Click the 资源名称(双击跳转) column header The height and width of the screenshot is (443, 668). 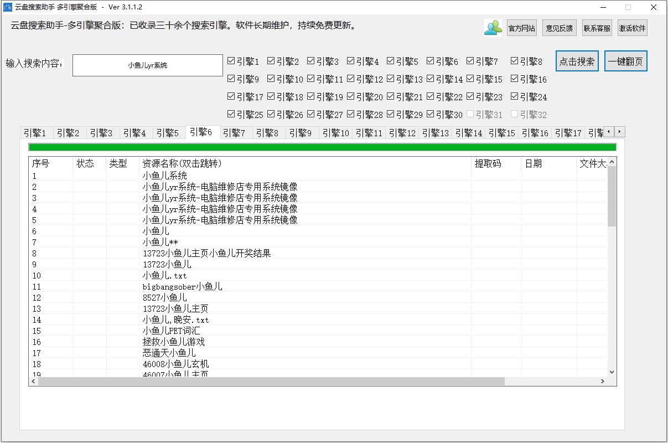coord(305,164)
